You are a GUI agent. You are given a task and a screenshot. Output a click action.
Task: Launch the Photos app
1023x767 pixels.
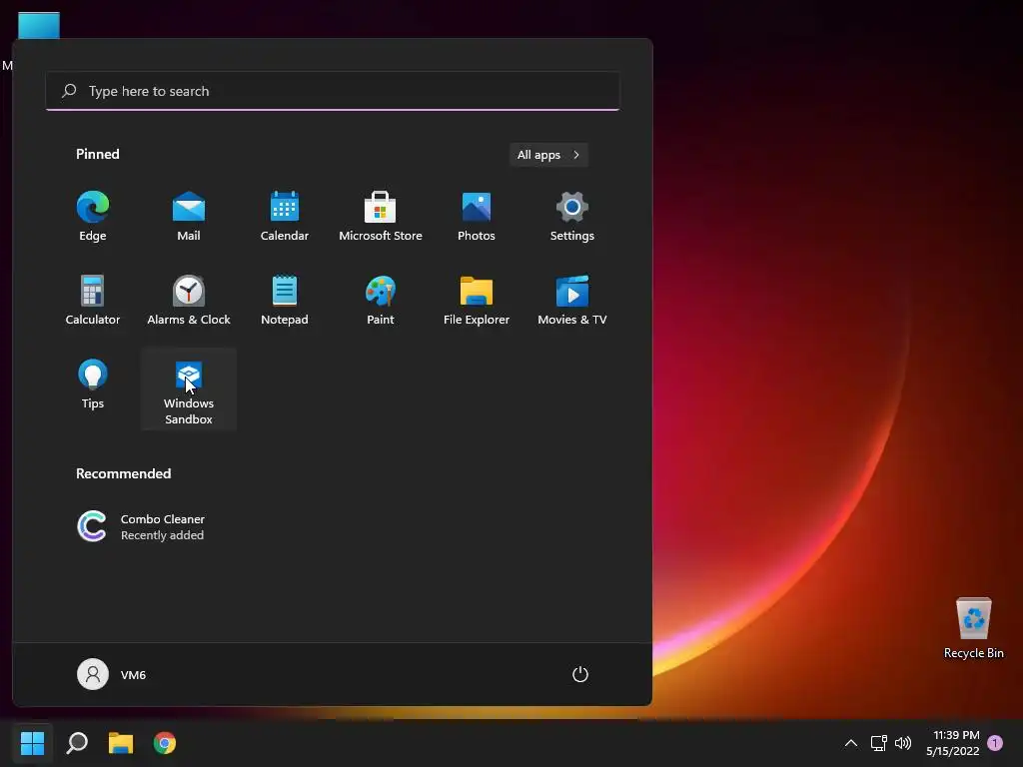(x=477, y=217)
